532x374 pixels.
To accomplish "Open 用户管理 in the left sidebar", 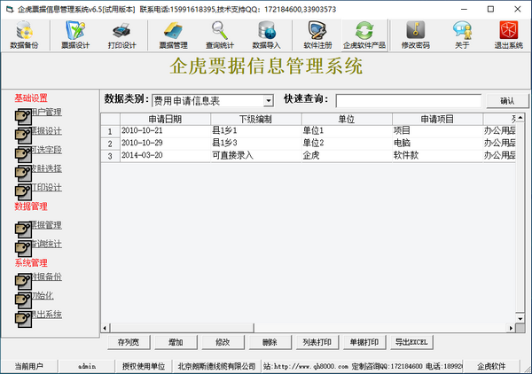I will (43, 113).
